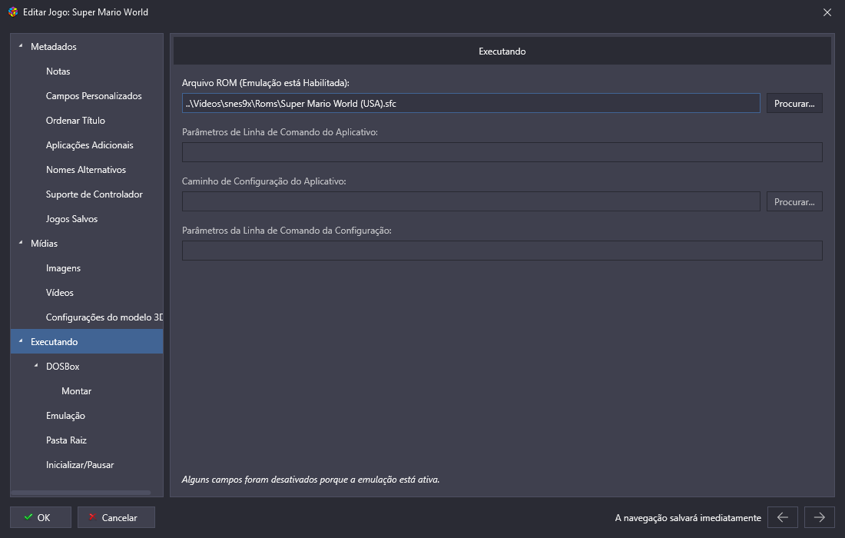Click the right arrow navigation button

(819, 517)
